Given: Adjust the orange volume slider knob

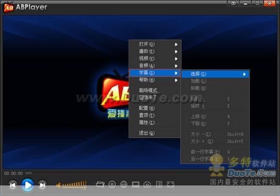Looking at the screenshot, I should click(x=85, y=187).
